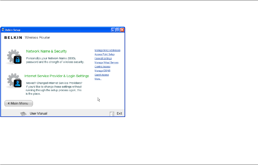The image size is (258, 165).
Task: Open Manage Virtual Servers link
Action: 106,62
